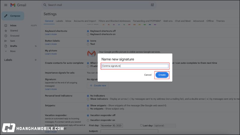Click the signature name text field
240x135 pixels.
[135, 66]
